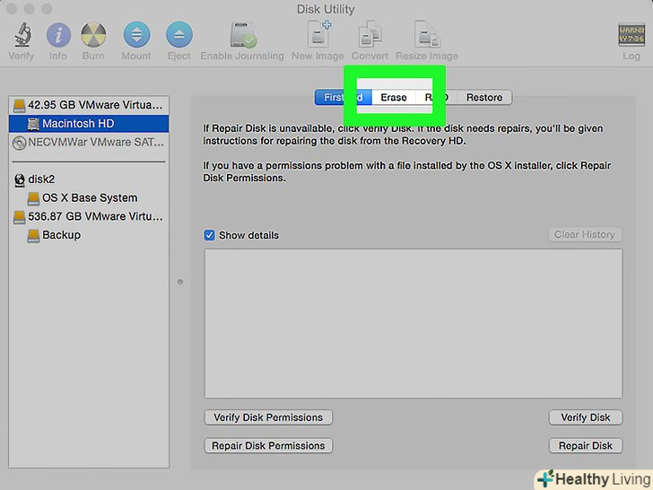Select the 536.87 GB VMware disk
Screen dimensions: 653x490
[x=89, y=216]
